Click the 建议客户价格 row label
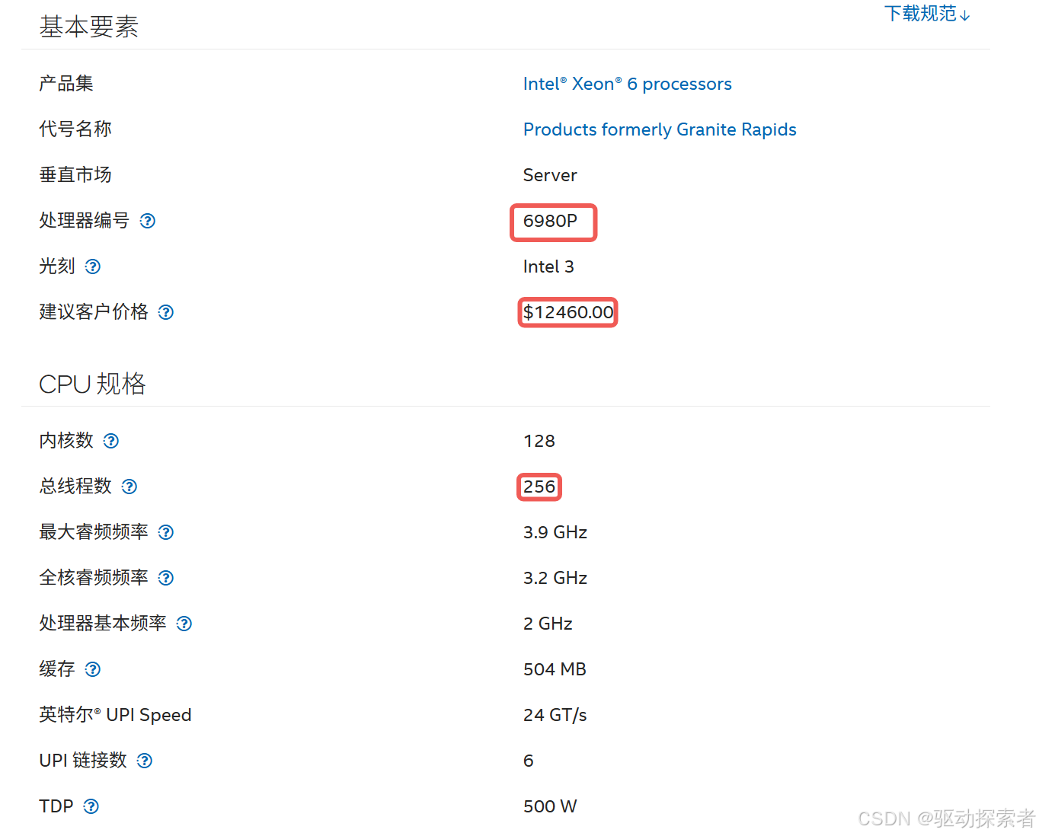This screenshot has height=836, width=1039. [94, 312]
